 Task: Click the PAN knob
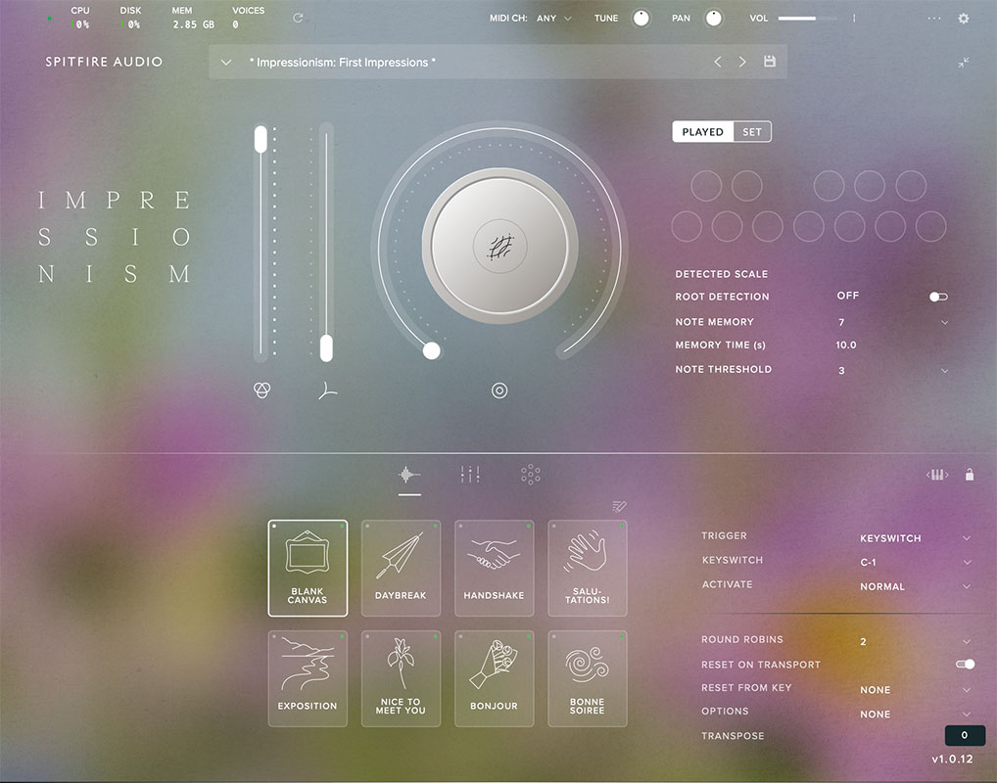coord(713,19)
